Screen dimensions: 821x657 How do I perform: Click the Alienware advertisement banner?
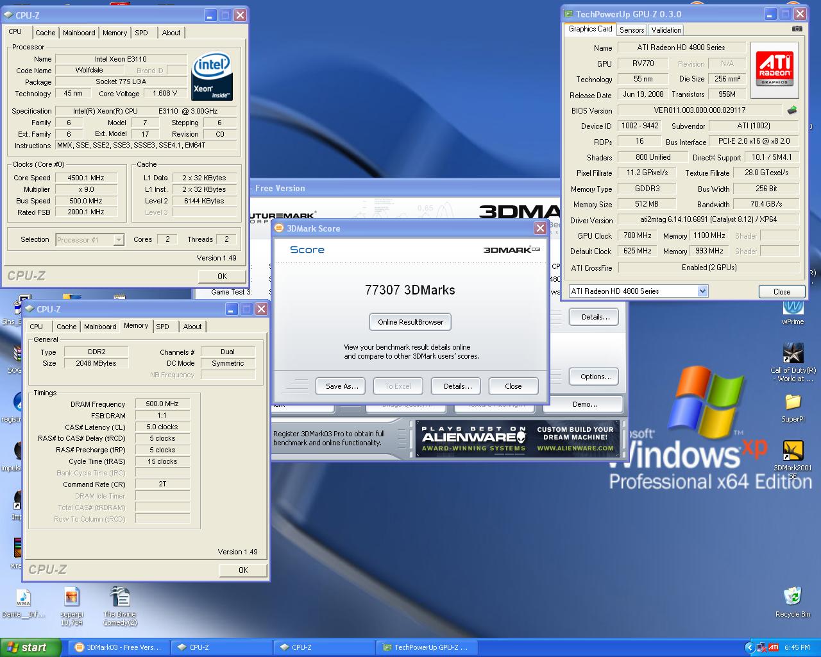518,439
